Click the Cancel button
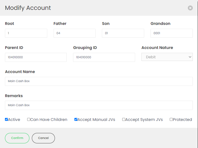Image resolution: width=198 pixels, height=148 pixels. pyautogui.click(x=43, y=138)
